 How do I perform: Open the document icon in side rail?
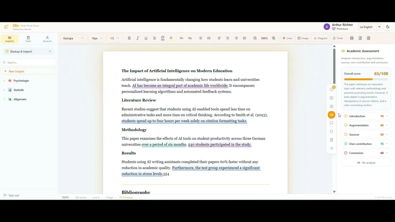[x=331, y=140]
